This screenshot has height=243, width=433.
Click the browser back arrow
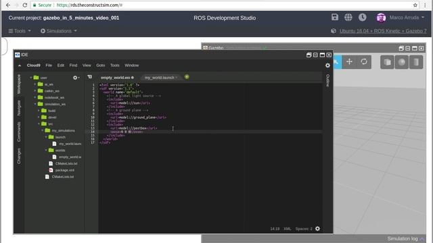(x=8, y=5)
